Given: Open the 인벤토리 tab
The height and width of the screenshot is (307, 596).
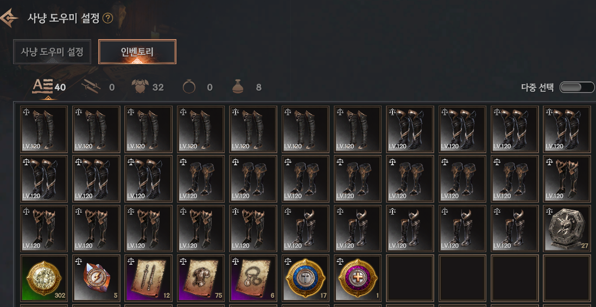Looking at the screenshot, I should 137,52.
